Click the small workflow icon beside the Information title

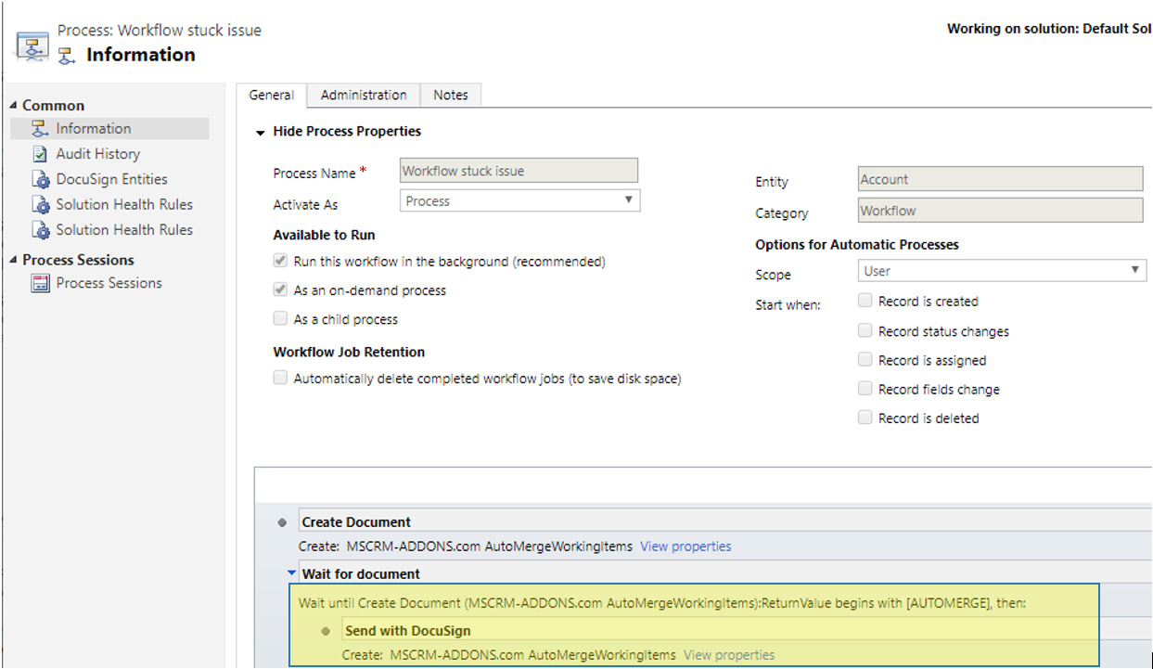point(66,56)
